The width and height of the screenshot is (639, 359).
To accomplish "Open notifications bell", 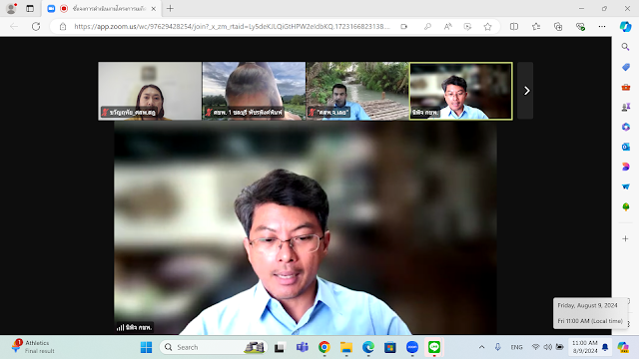I will [x=605, y=347].
